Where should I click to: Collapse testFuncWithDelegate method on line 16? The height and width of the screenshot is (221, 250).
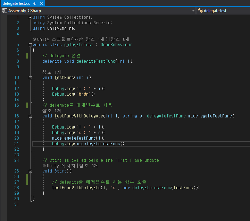click(30, 116)
